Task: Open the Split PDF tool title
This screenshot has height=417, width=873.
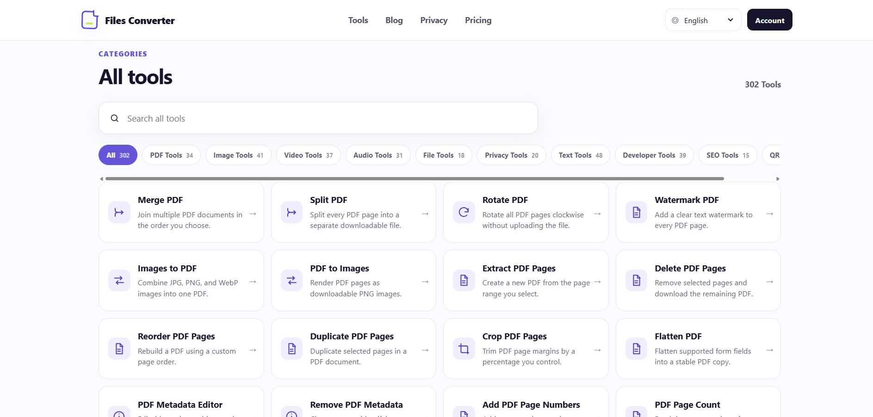Action: 328,200
